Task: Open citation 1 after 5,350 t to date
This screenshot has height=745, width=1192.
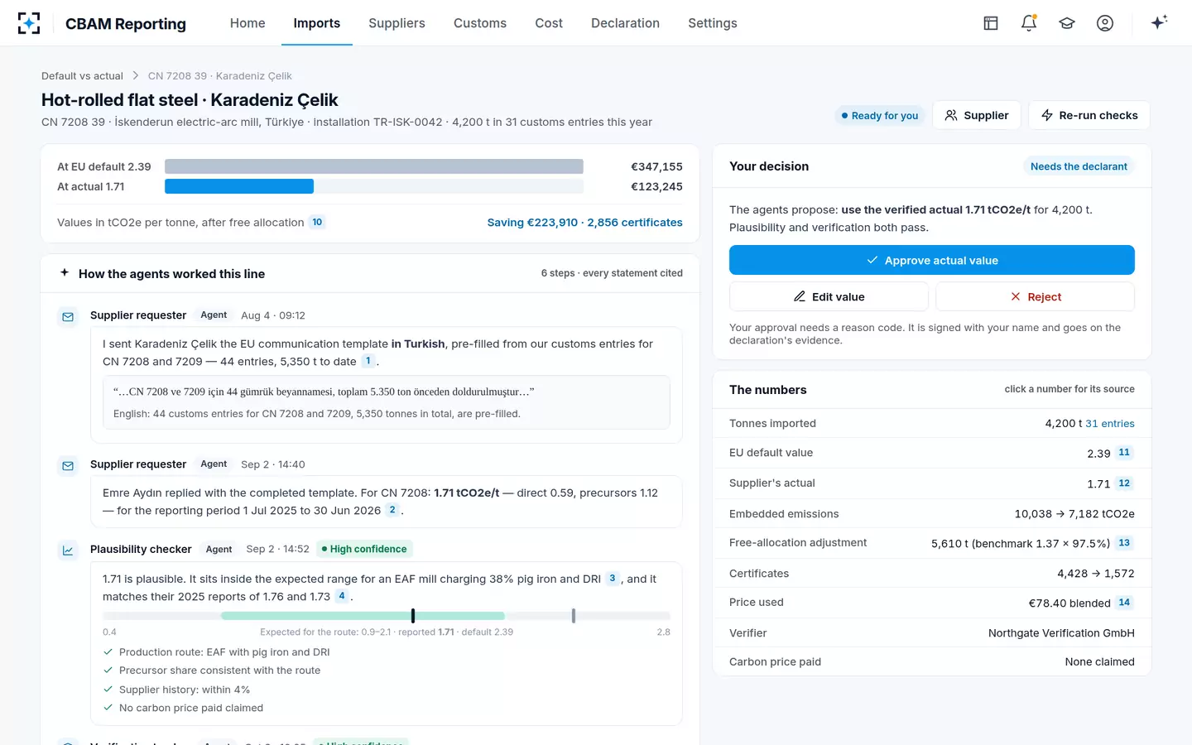Action: click(x=368, y=361)
